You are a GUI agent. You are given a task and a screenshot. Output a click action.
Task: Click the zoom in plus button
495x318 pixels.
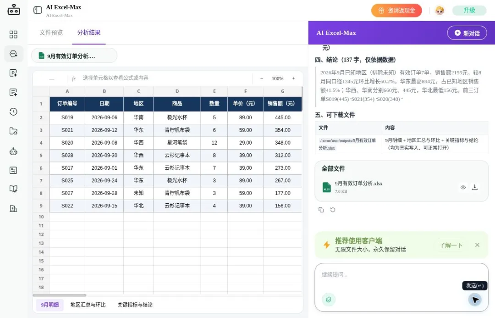[x=293, y=78]
